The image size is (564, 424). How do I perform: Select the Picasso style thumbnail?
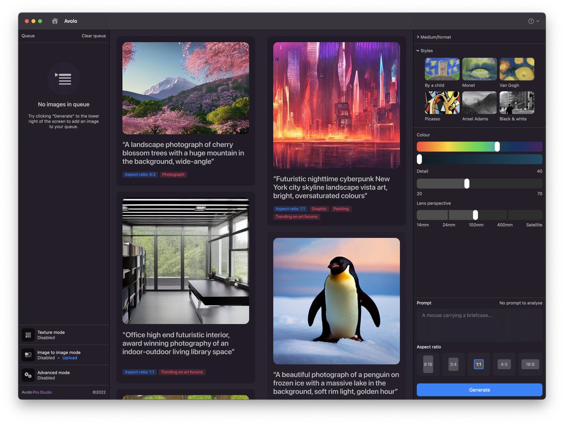tap(442, 103)
